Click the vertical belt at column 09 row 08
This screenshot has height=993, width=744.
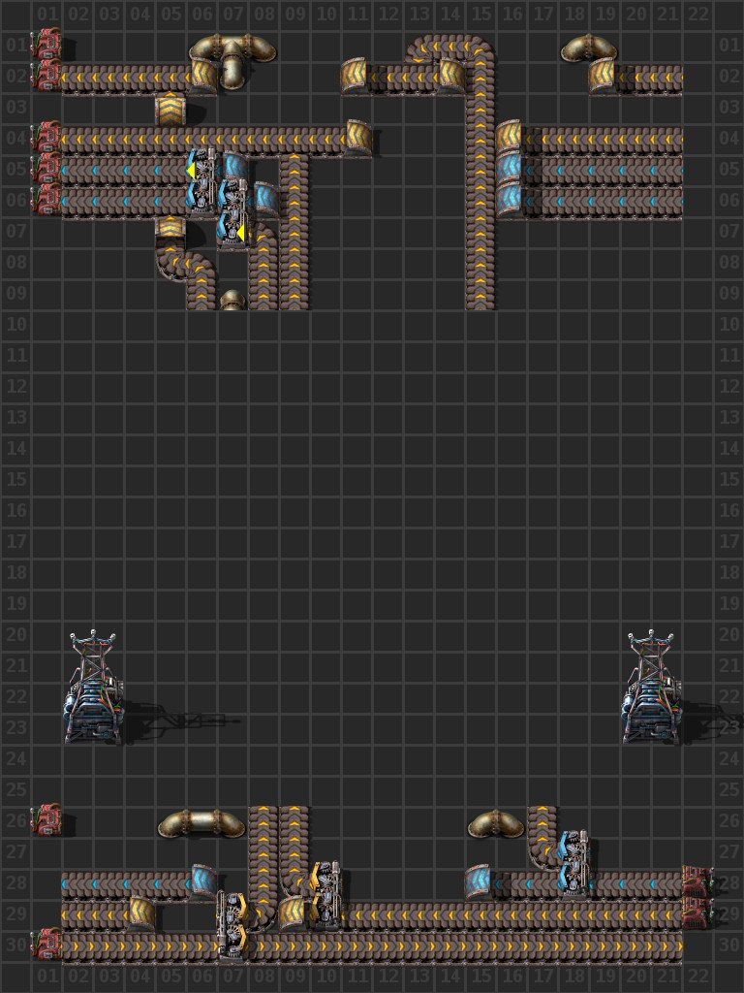(294, 262)
